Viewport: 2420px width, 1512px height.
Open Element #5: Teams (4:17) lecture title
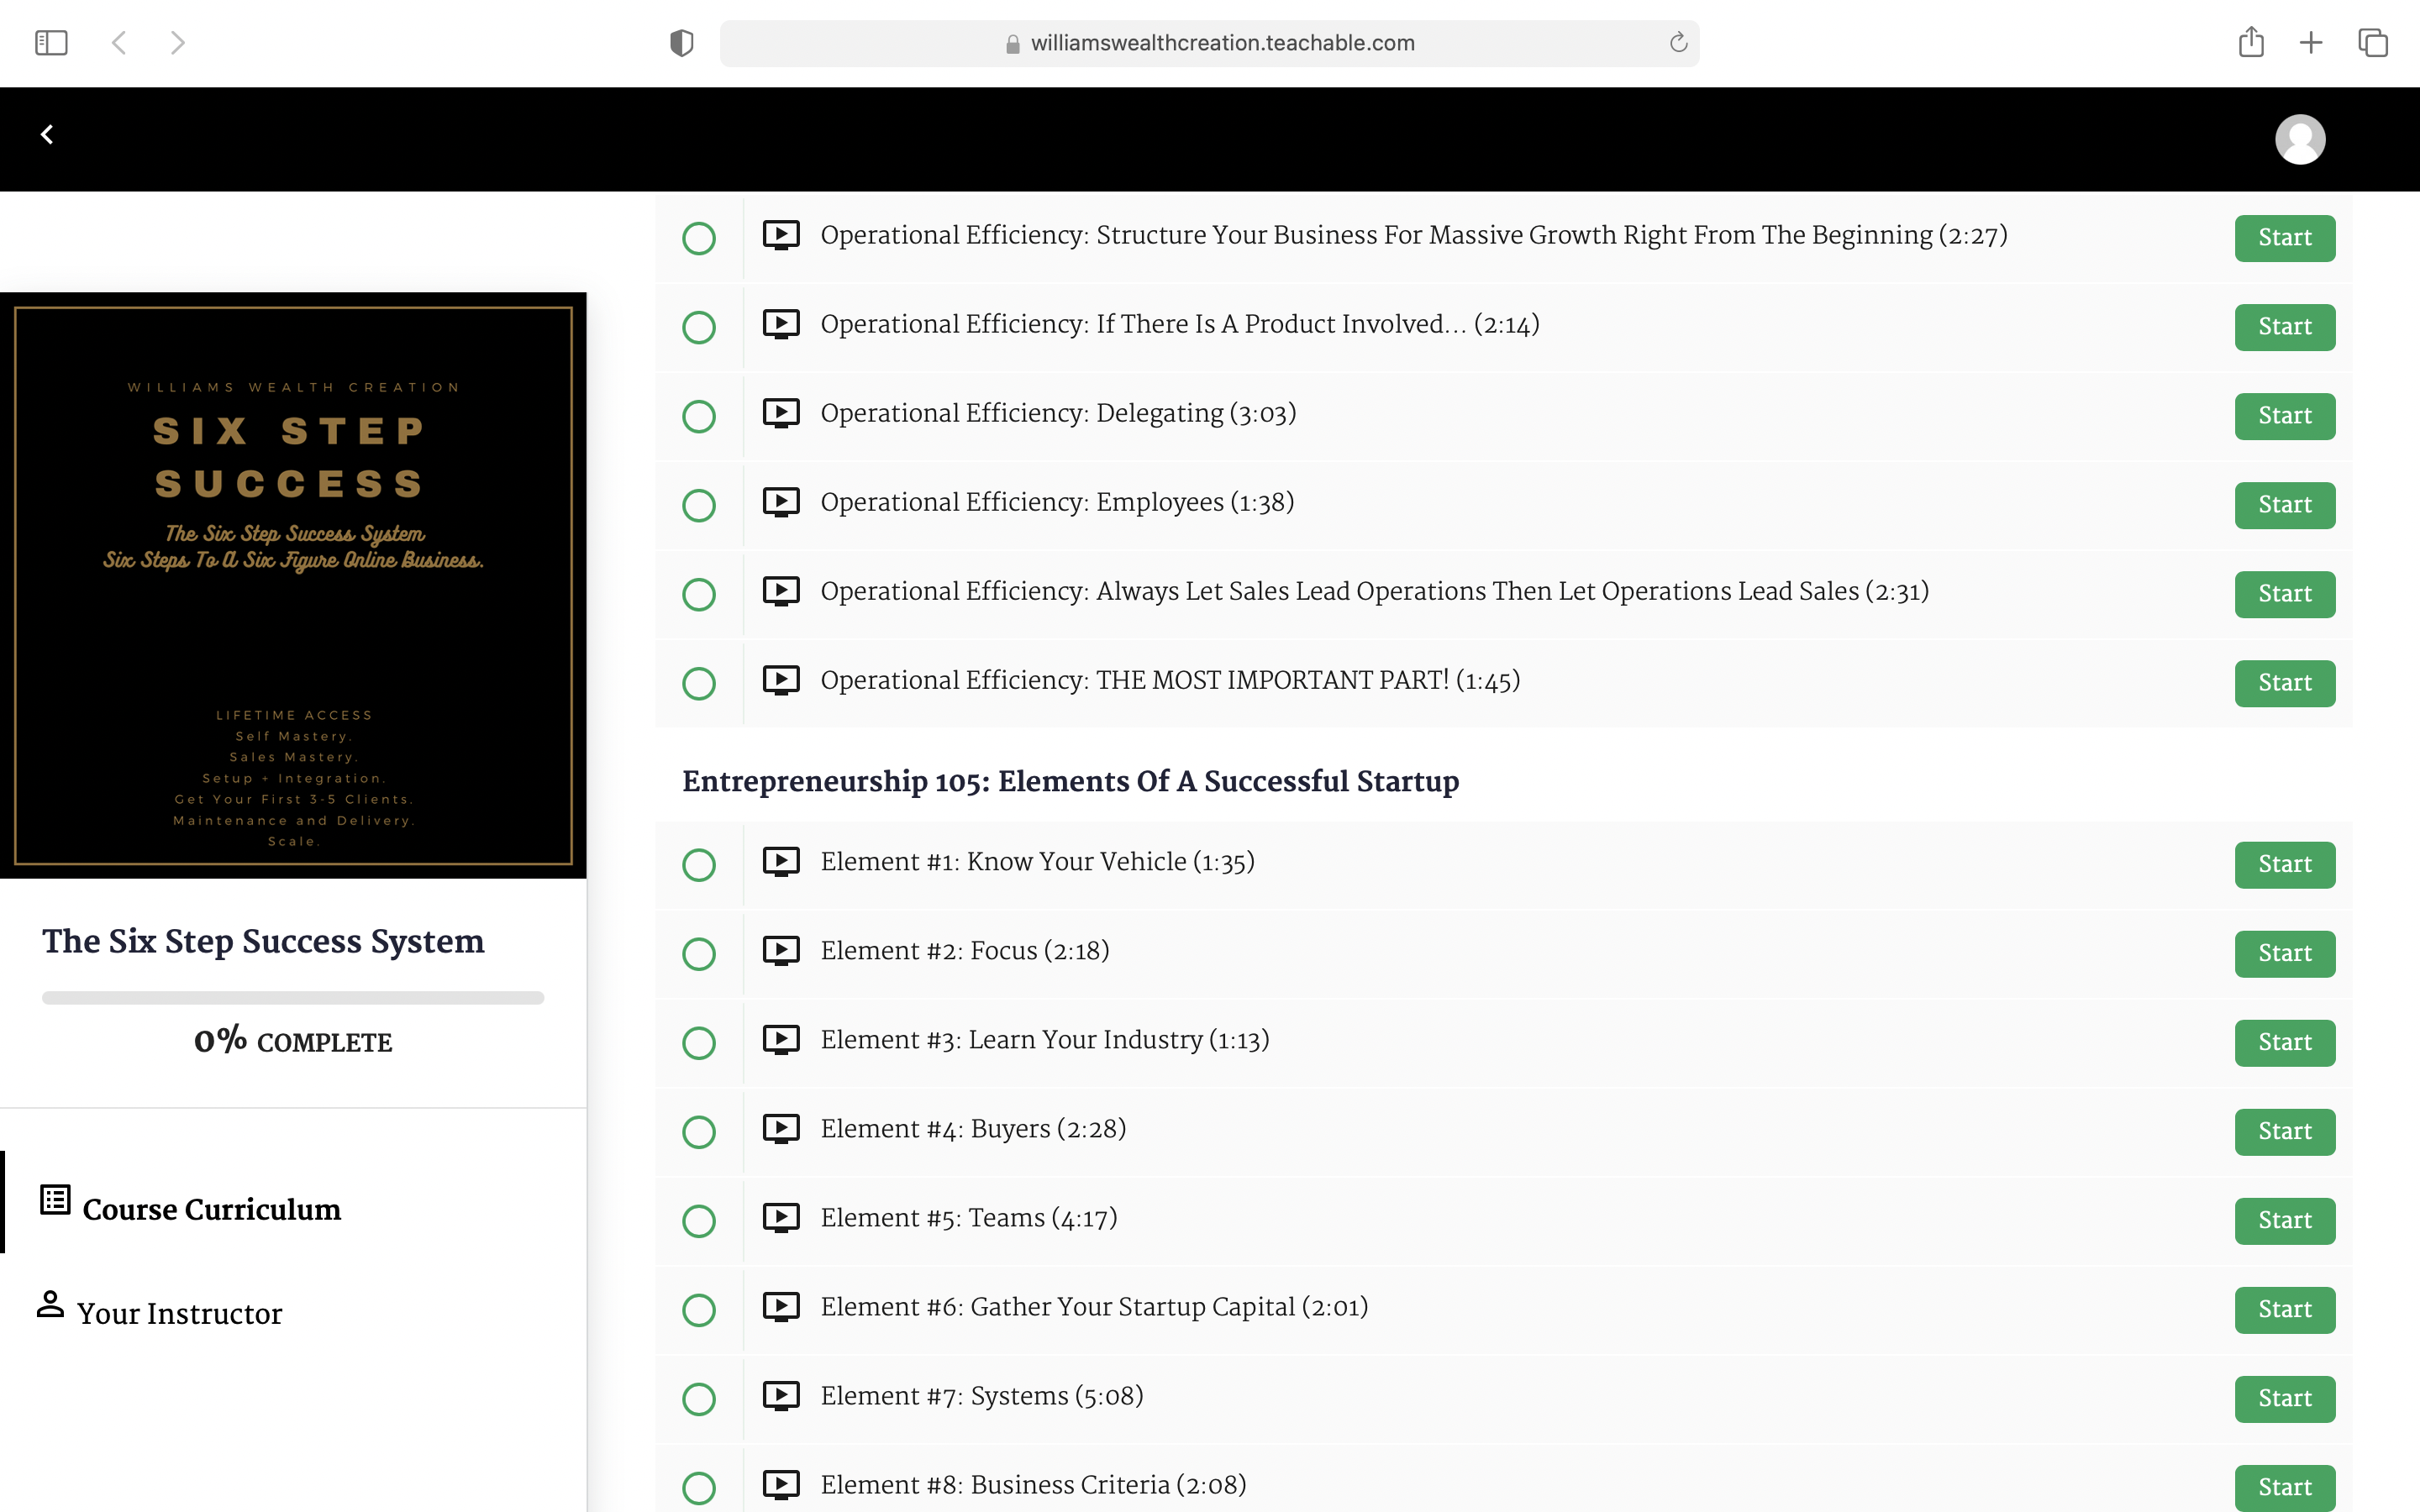[969, 1218]
